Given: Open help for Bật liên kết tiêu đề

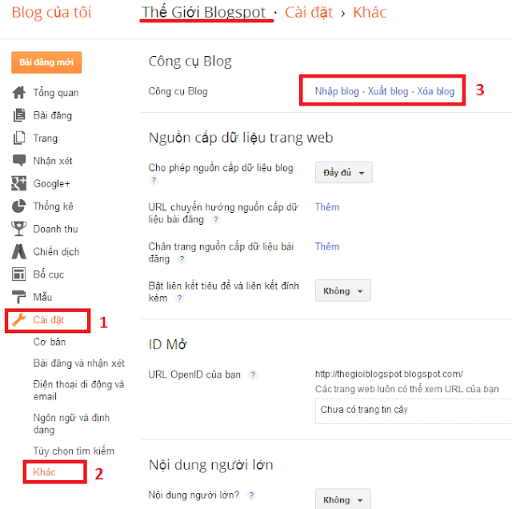Looking at the screenshot, I should [x=179, y=299].
